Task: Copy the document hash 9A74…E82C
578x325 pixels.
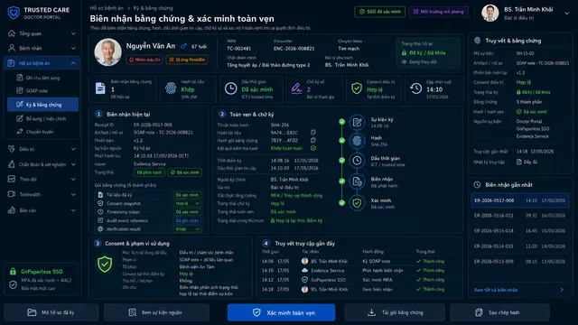Action: 313,133
